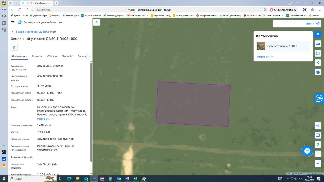Bookmark the page via address bar icon

[265, 9]
